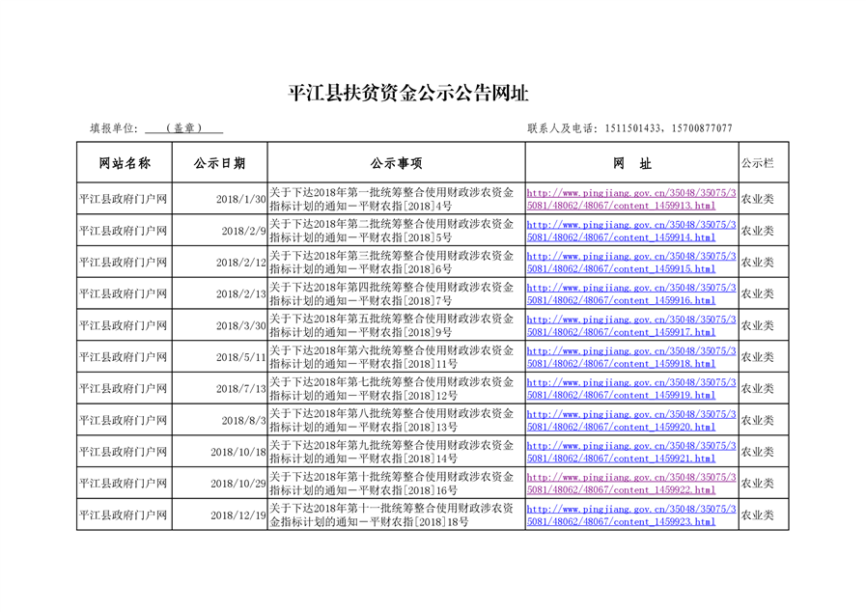Click the (盖章) field after 填报单位
The image size is (866, 612).
pos(182,128)
